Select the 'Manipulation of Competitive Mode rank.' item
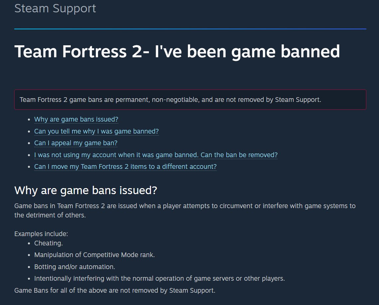Image resolution: width=379 pixels, height=305 pixels. pyautogui.click(x=94, y=255)
